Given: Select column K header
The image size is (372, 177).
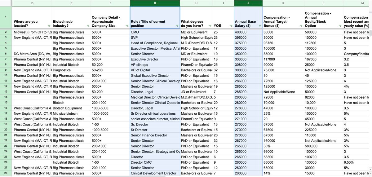Looking at the screenshot, I should tap(283, 3).
